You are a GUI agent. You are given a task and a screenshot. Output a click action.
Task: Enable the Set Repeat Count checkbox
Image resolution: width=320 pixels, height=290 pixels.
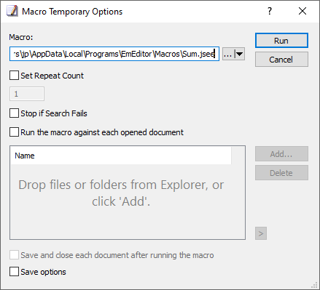(x=14, y=76)
